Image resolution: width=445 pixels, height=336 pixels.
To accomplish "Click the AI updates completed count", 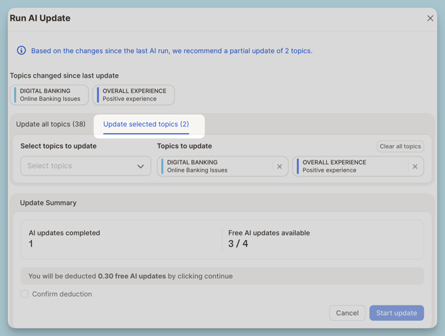I will pos(31,244).
